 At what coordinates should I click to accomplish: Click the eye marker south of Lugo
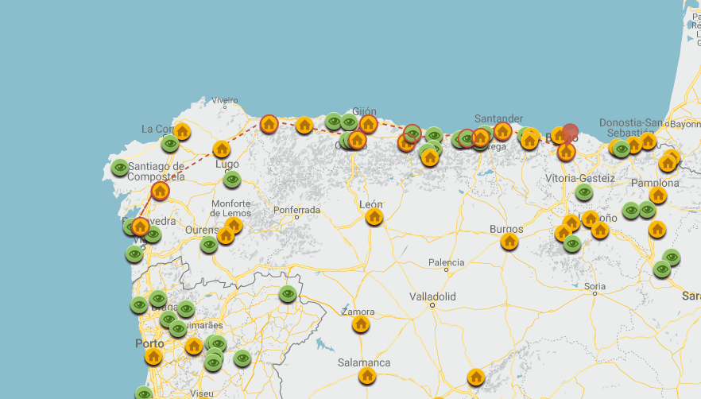click(232, 180)
